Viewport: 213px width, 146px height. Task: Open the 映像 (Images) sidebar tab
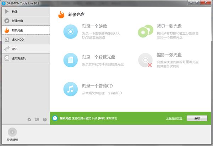(26, 12)
